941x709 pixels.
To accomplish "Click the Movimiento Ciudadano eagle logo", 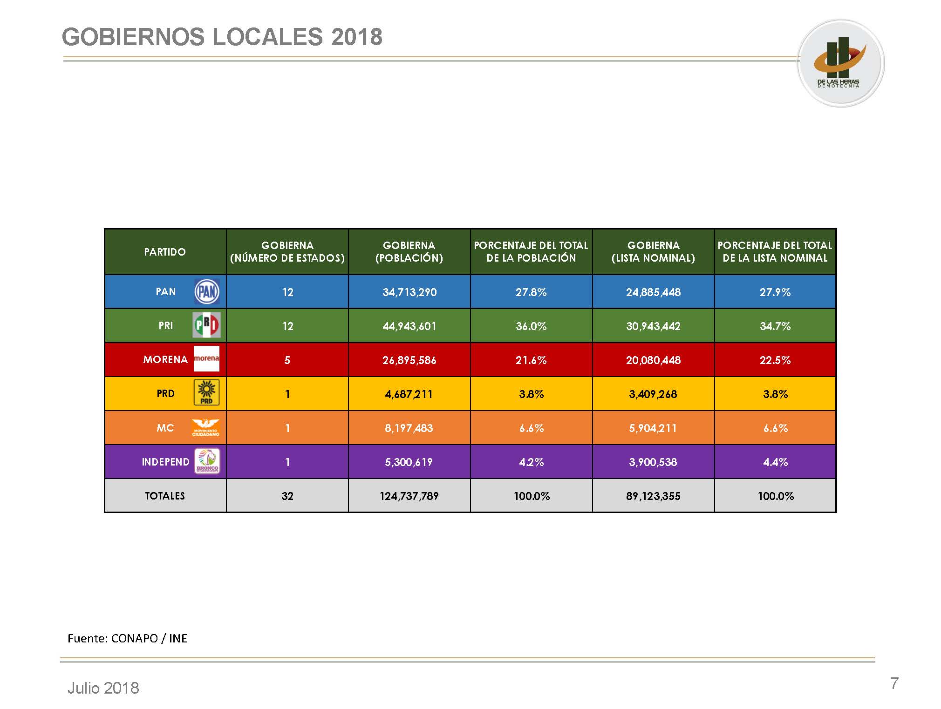I will point(205,427).
